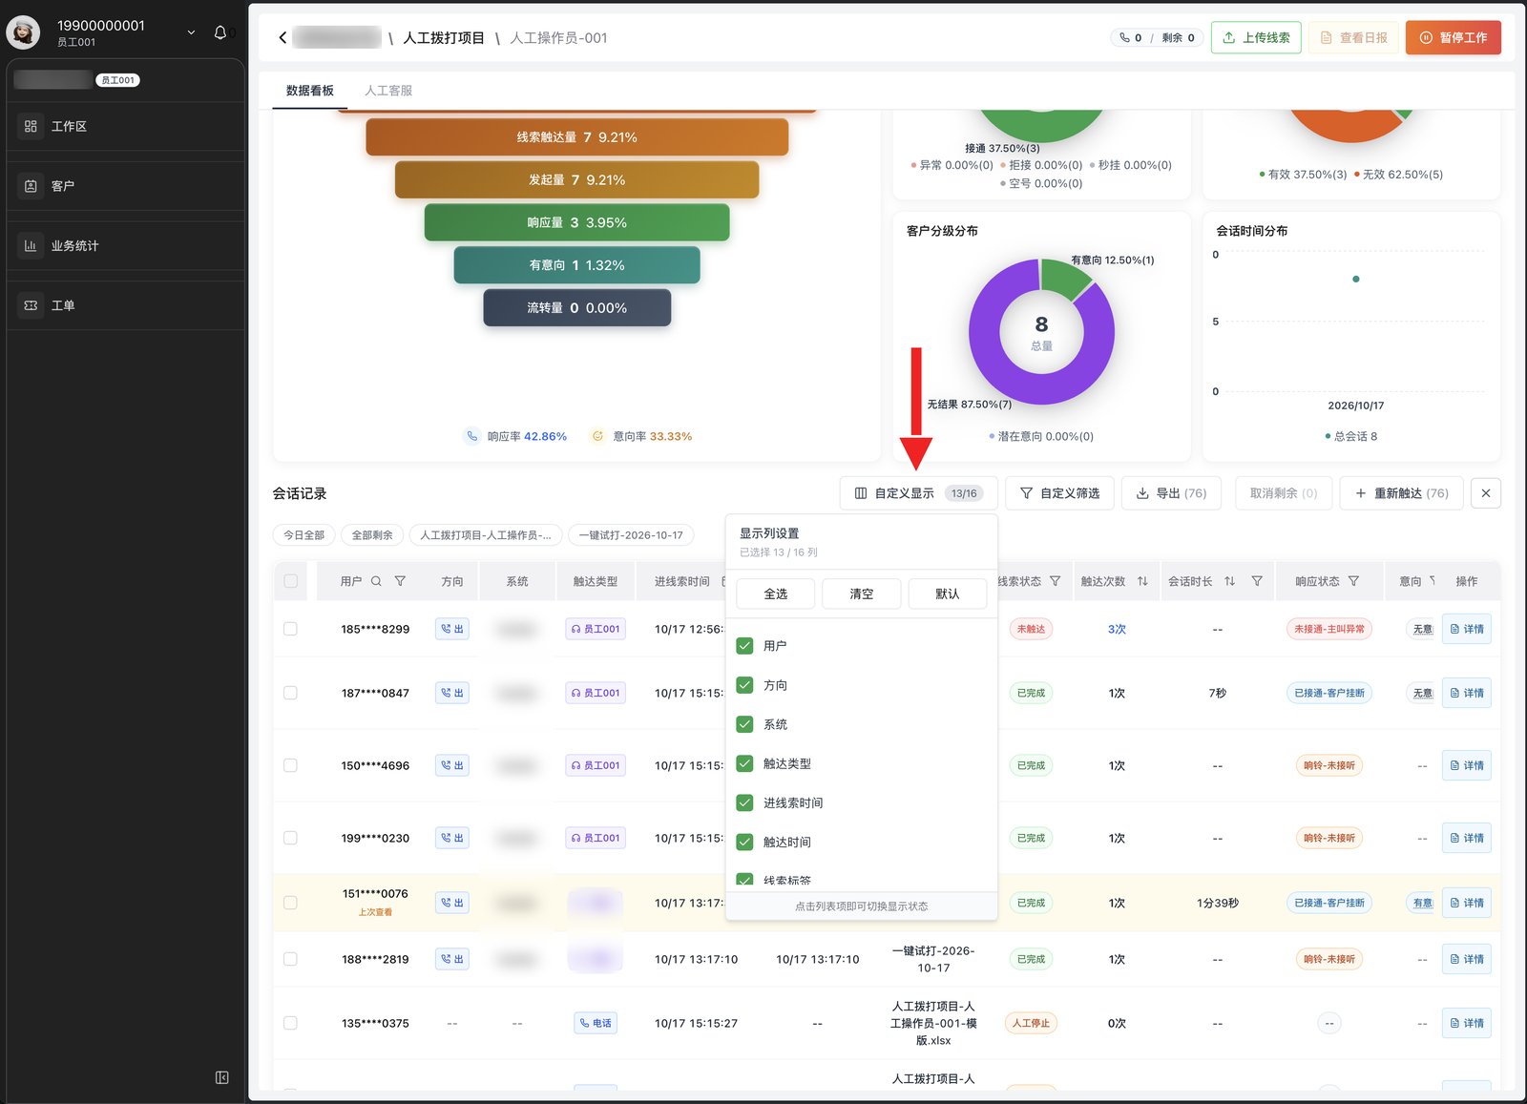Screen dimensions: 1527x1104
Task: Click the 上传线索 button
Action: click(x=1256, y=37)
